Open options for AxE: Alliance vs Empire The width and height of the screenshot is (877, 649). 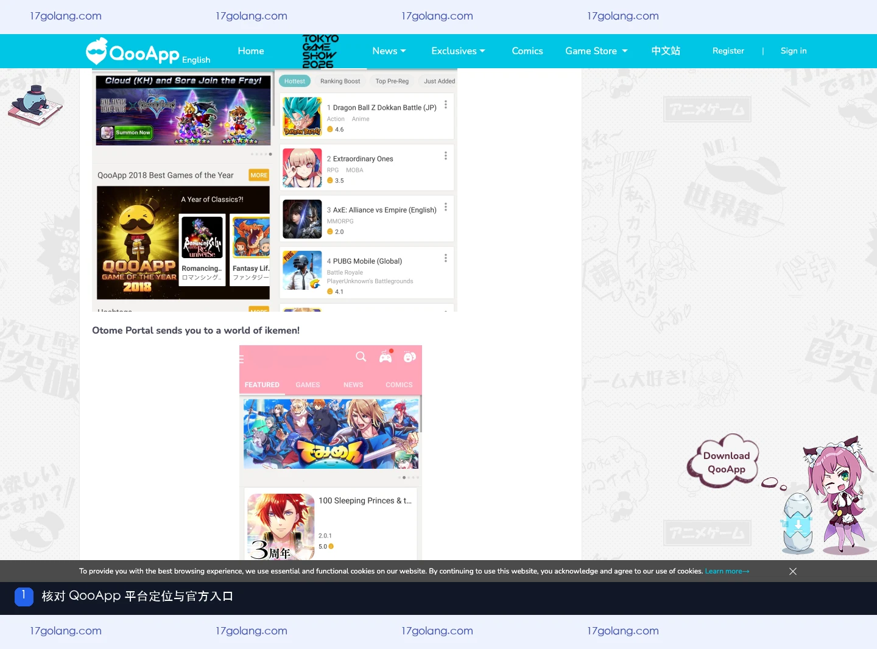446,207
